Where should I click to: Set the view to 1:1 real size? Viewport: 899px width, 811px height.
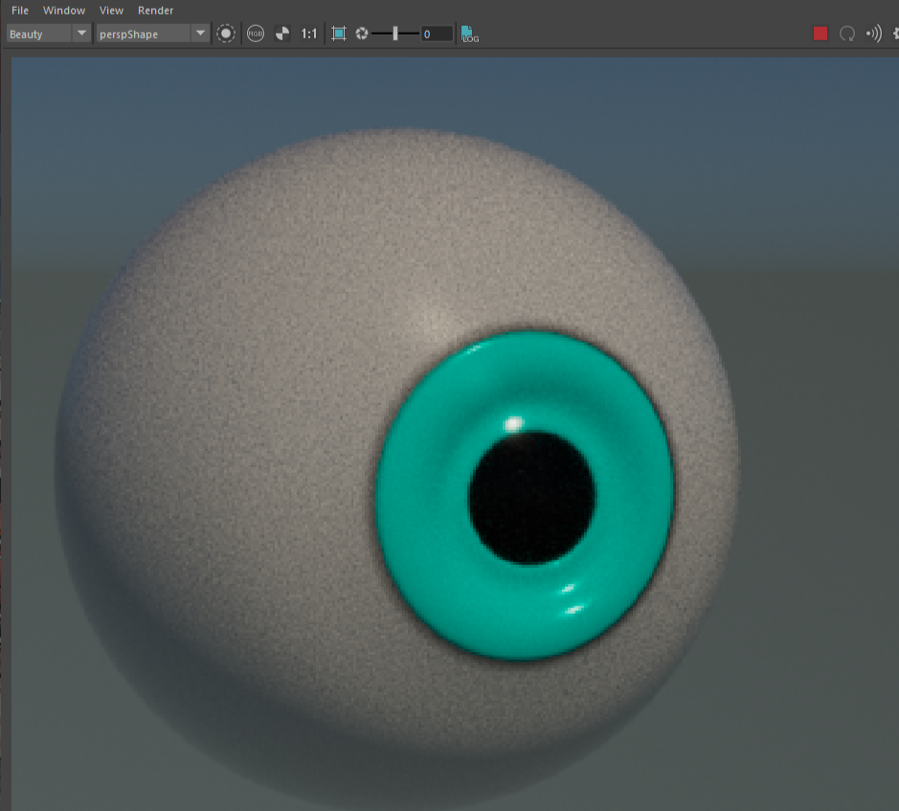coord(309,34)
